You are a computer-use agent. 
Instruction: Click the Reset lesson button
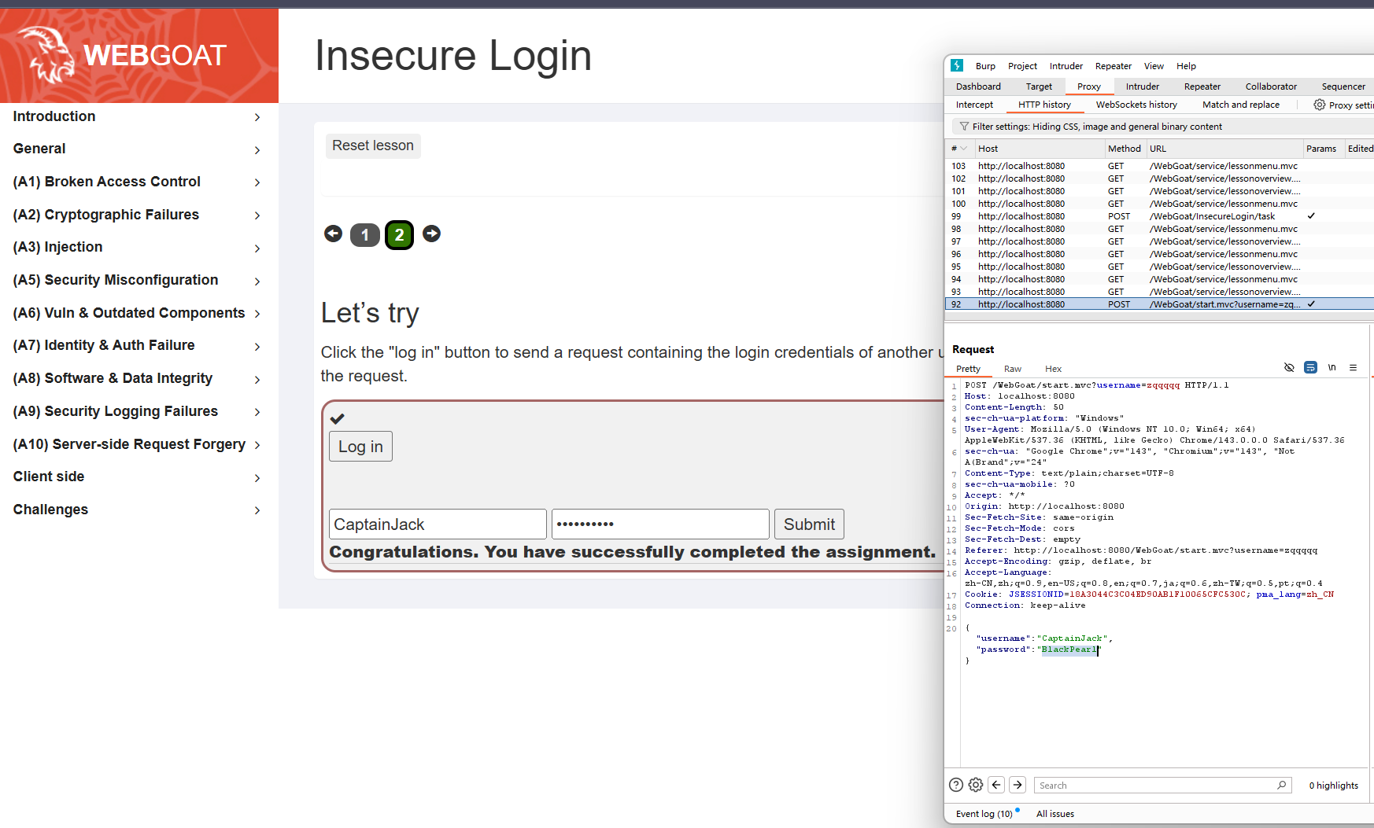373,145
